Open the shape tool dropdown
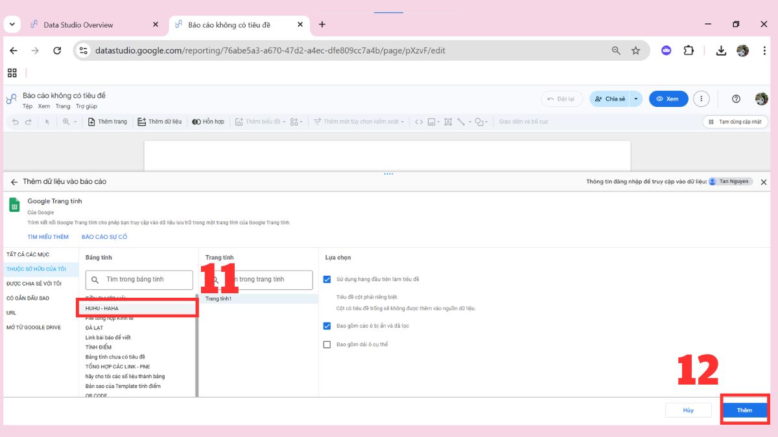 tap(481, 122)
